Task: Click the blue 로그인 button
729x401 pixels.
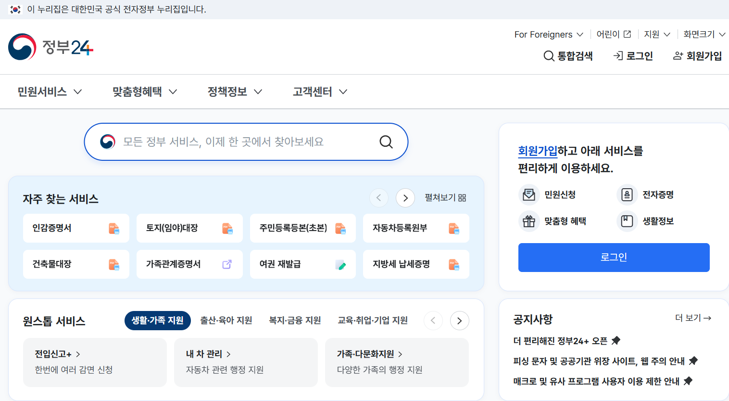Action: click(614, 258)
